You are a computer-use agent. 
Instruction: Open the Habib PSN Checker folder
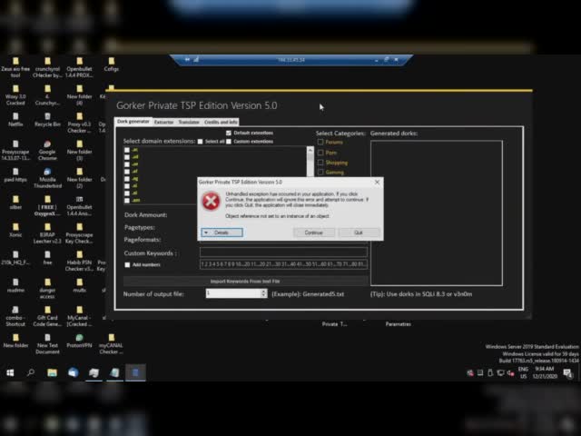[x=79, y=261]
